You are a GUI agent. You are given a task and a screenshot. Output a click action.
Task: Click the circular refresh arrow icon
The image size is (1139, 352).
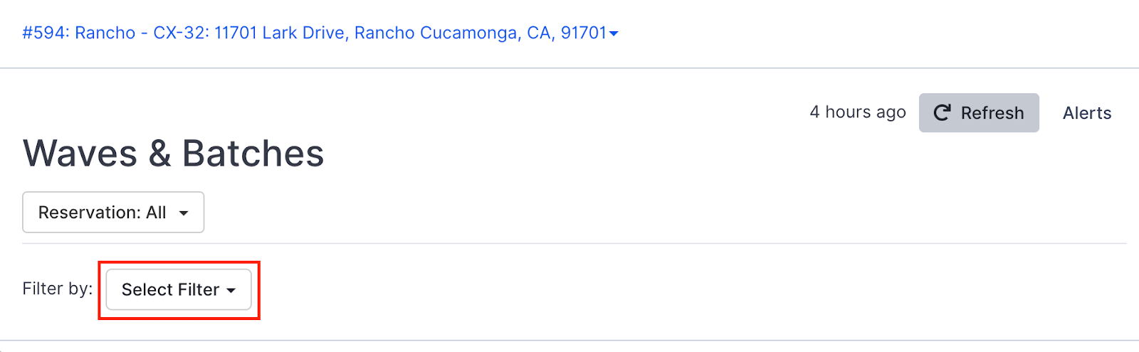[942, 113]
